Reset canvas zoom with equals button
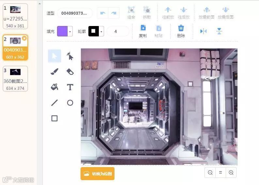Screen dimensions: 259x185 tap(221, 173)
